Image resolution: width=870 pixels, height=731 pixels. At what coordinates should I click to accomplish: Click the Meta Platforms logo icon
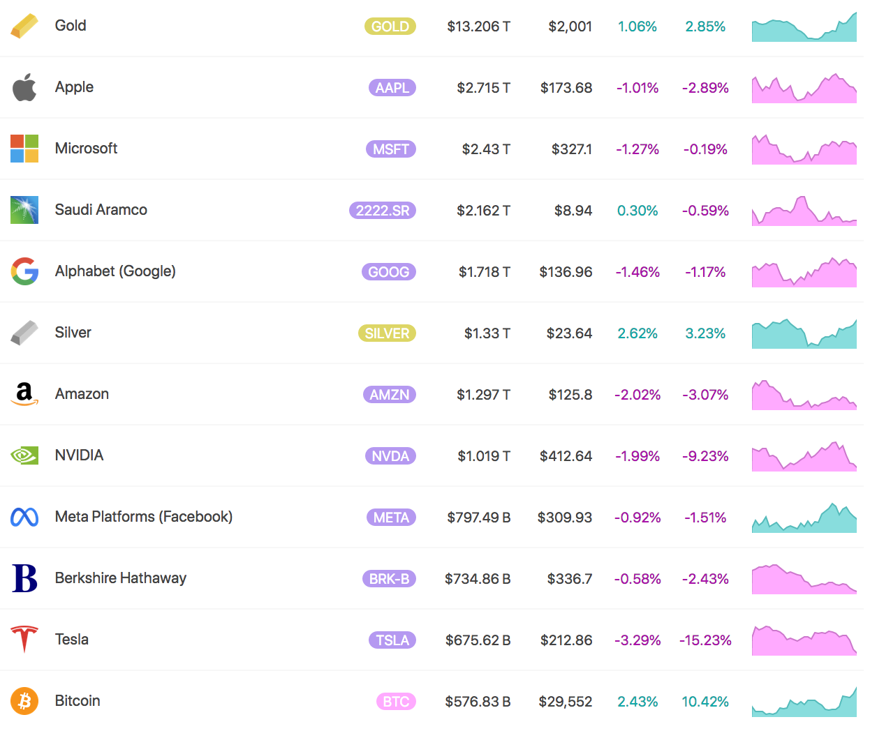point(24,517)
